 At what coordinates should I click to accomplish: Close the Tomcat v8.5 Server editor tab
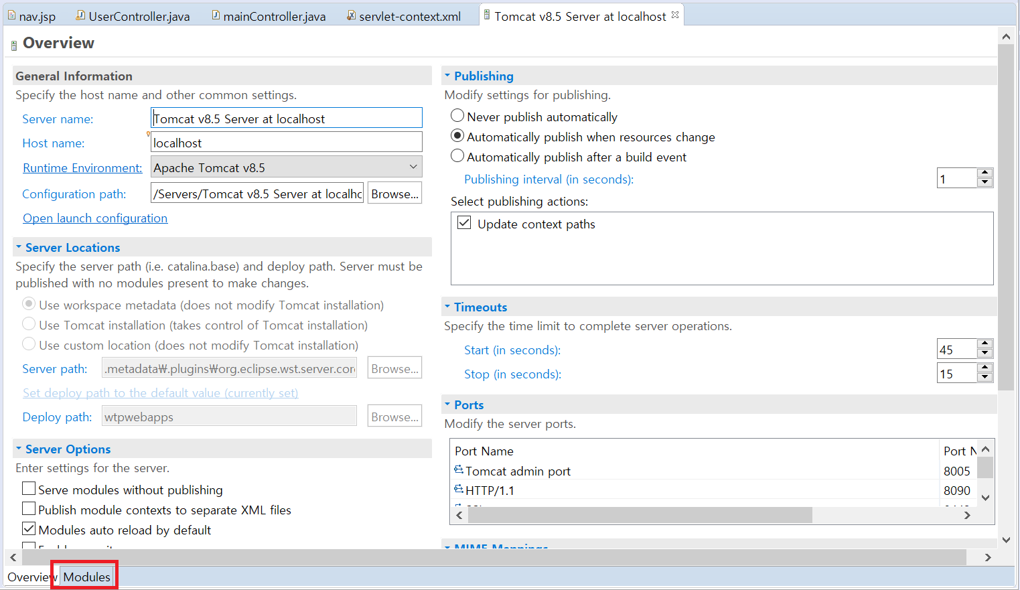pos(675,15)
